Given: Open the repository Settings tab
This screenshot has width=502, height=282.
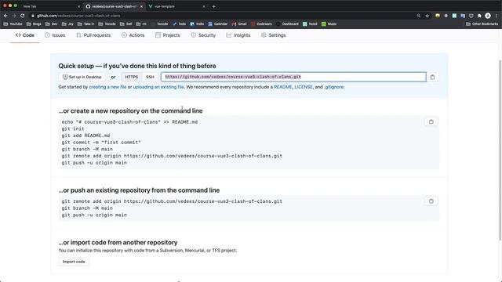Looking at the screenshot, I should (274, 35).
